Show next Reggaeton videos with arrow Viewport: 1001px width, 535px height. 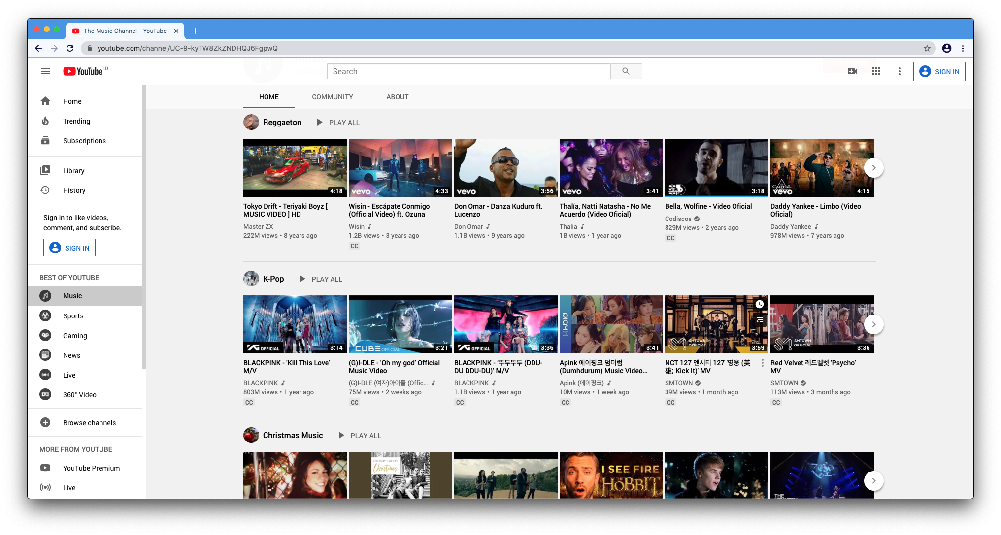coord(873,168)
